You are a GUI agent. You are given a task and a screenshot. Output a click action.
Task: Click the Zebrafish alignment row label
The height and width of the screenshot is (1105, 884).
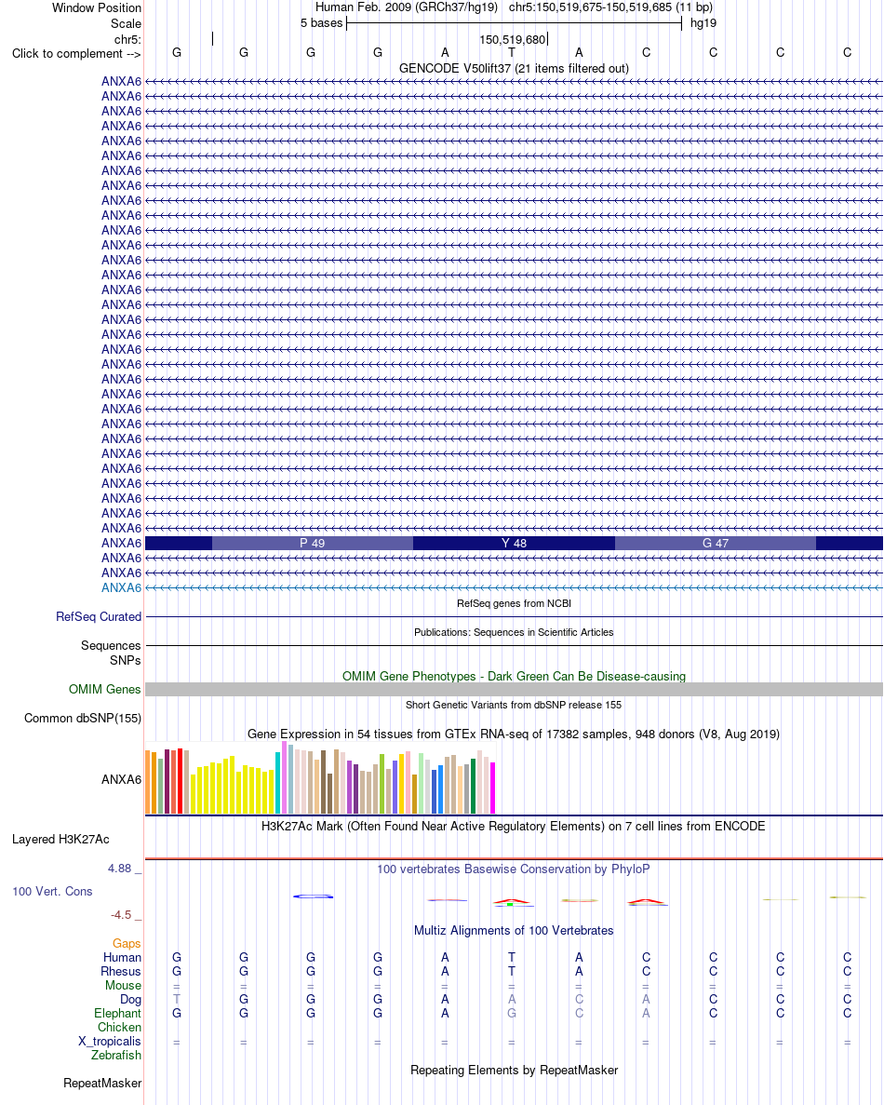(x=116, y=1055)
